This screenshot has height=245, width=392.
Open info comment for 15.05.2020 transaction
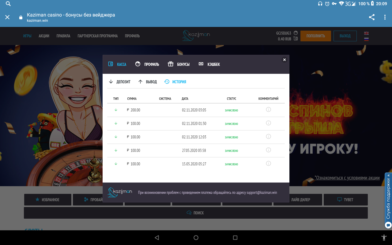tap(268, 164)
